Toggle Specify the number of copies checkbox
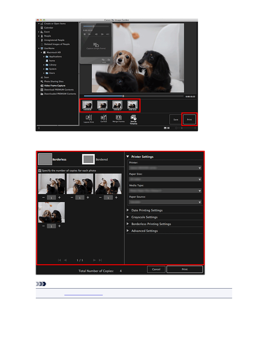Screen dimensions: 257x364 [40, 171]
